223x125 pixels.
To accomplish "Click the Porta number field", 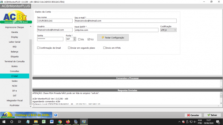I will (x=70, y=39).
